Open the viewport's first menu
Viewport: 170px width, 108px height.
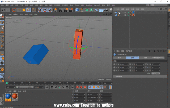tap(10, 15)
